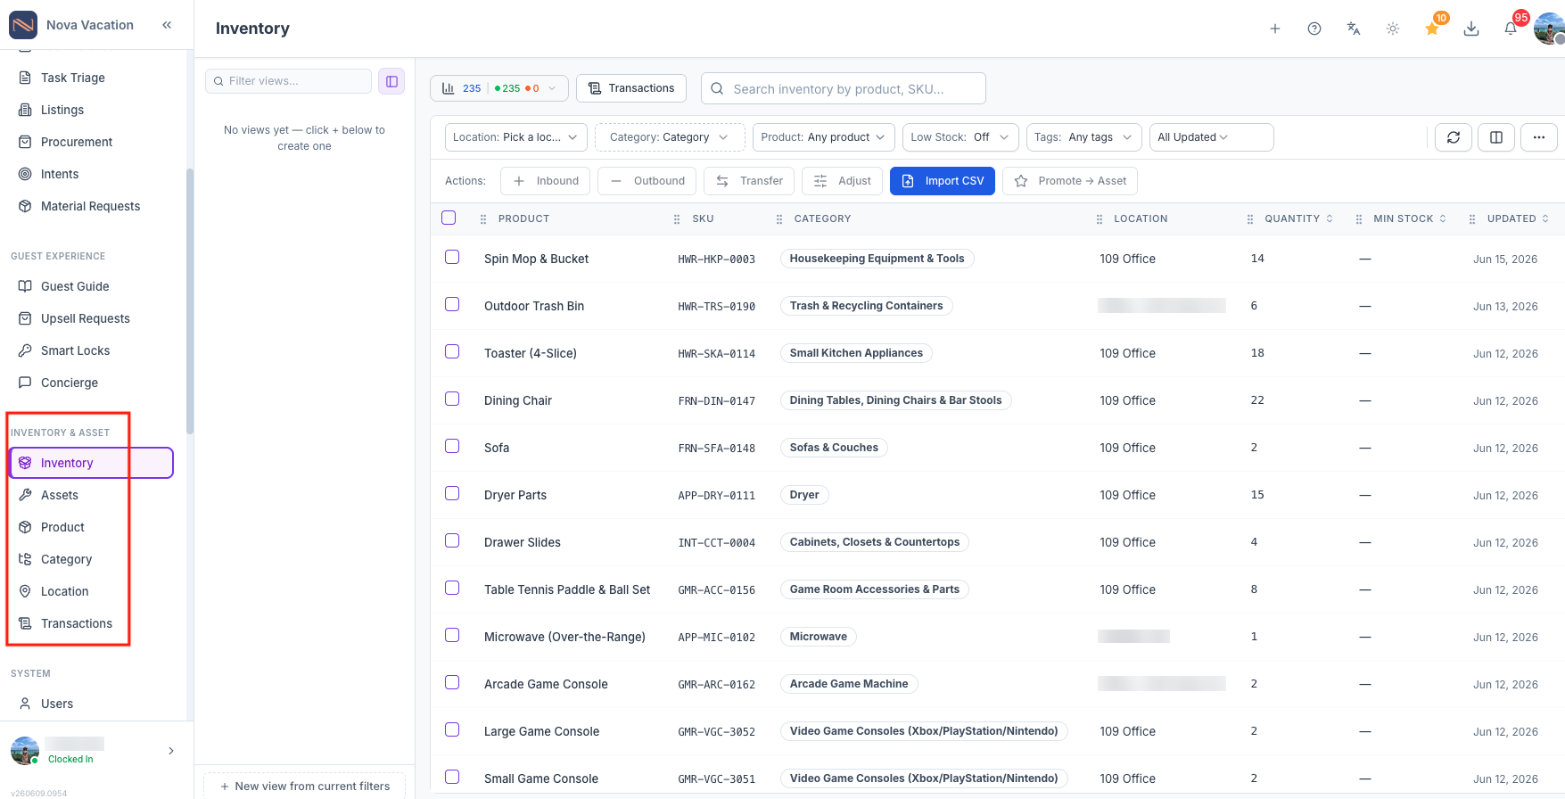Refresh the inventory list
1565x799 pixels.
coord(1454,137)
